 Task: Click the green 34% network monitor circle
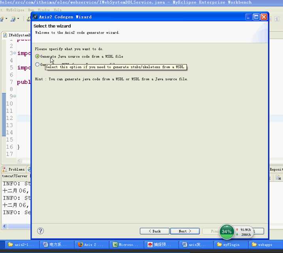point(227,232)
